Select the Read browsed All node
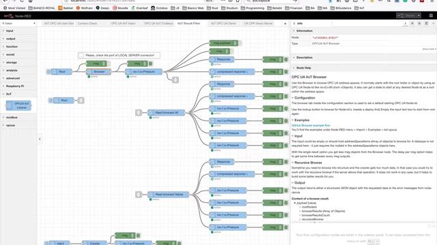Viewport: 437px width, 245px height. pyautogui.click(x=167, y=112)
